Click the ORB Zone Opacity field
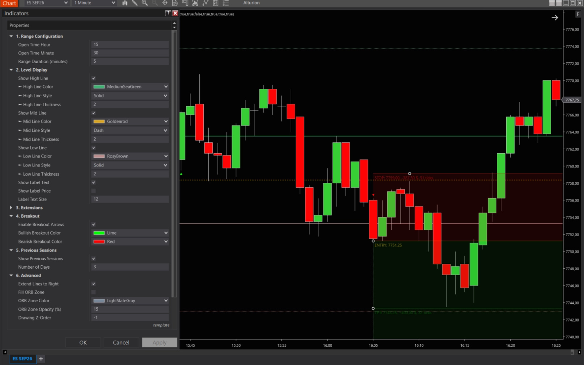Image resolution: width=584 pixels, height=365 pixels. pos(130,309)
